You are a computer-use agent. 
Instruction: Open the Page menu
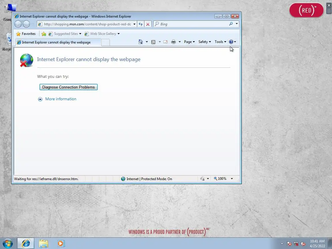[x=189, y=42]
